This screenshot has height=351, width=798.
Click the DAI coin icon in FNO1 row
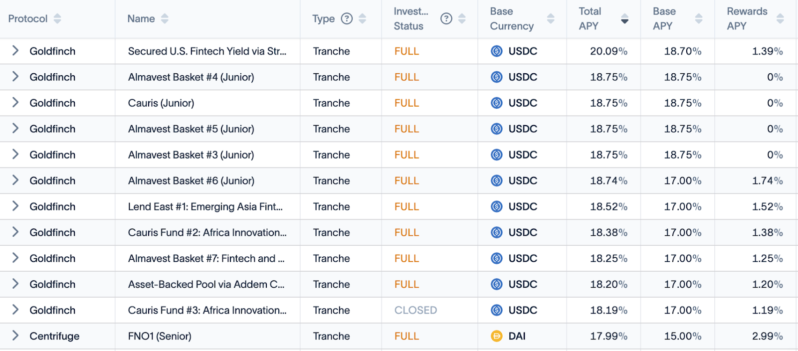coord(497,336)
